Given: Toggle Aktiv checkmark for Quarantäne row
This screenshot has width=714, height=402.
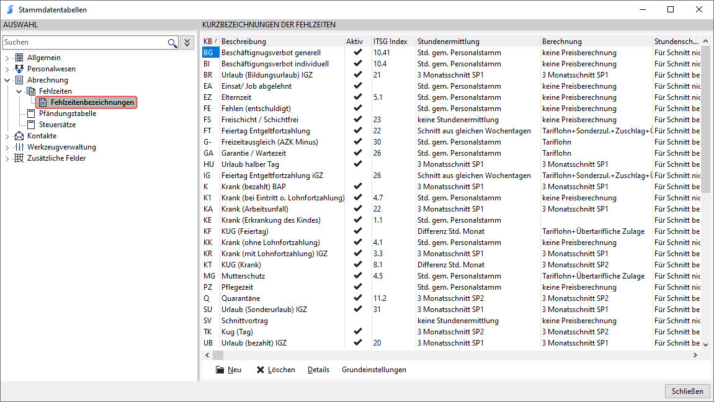Looking at the screenshot, I should [358, 298].
